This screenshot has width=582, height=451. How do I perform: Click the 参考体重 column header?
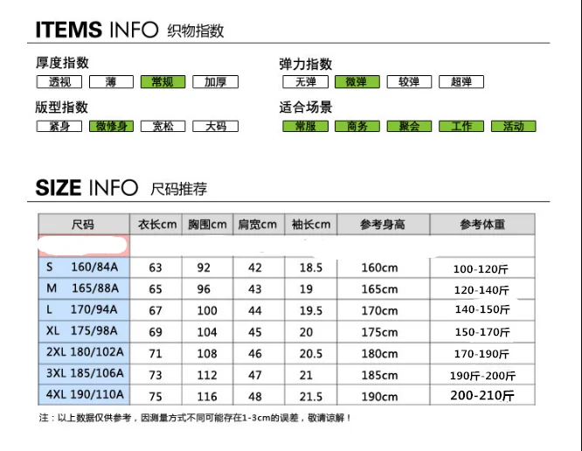click(482, 225)
